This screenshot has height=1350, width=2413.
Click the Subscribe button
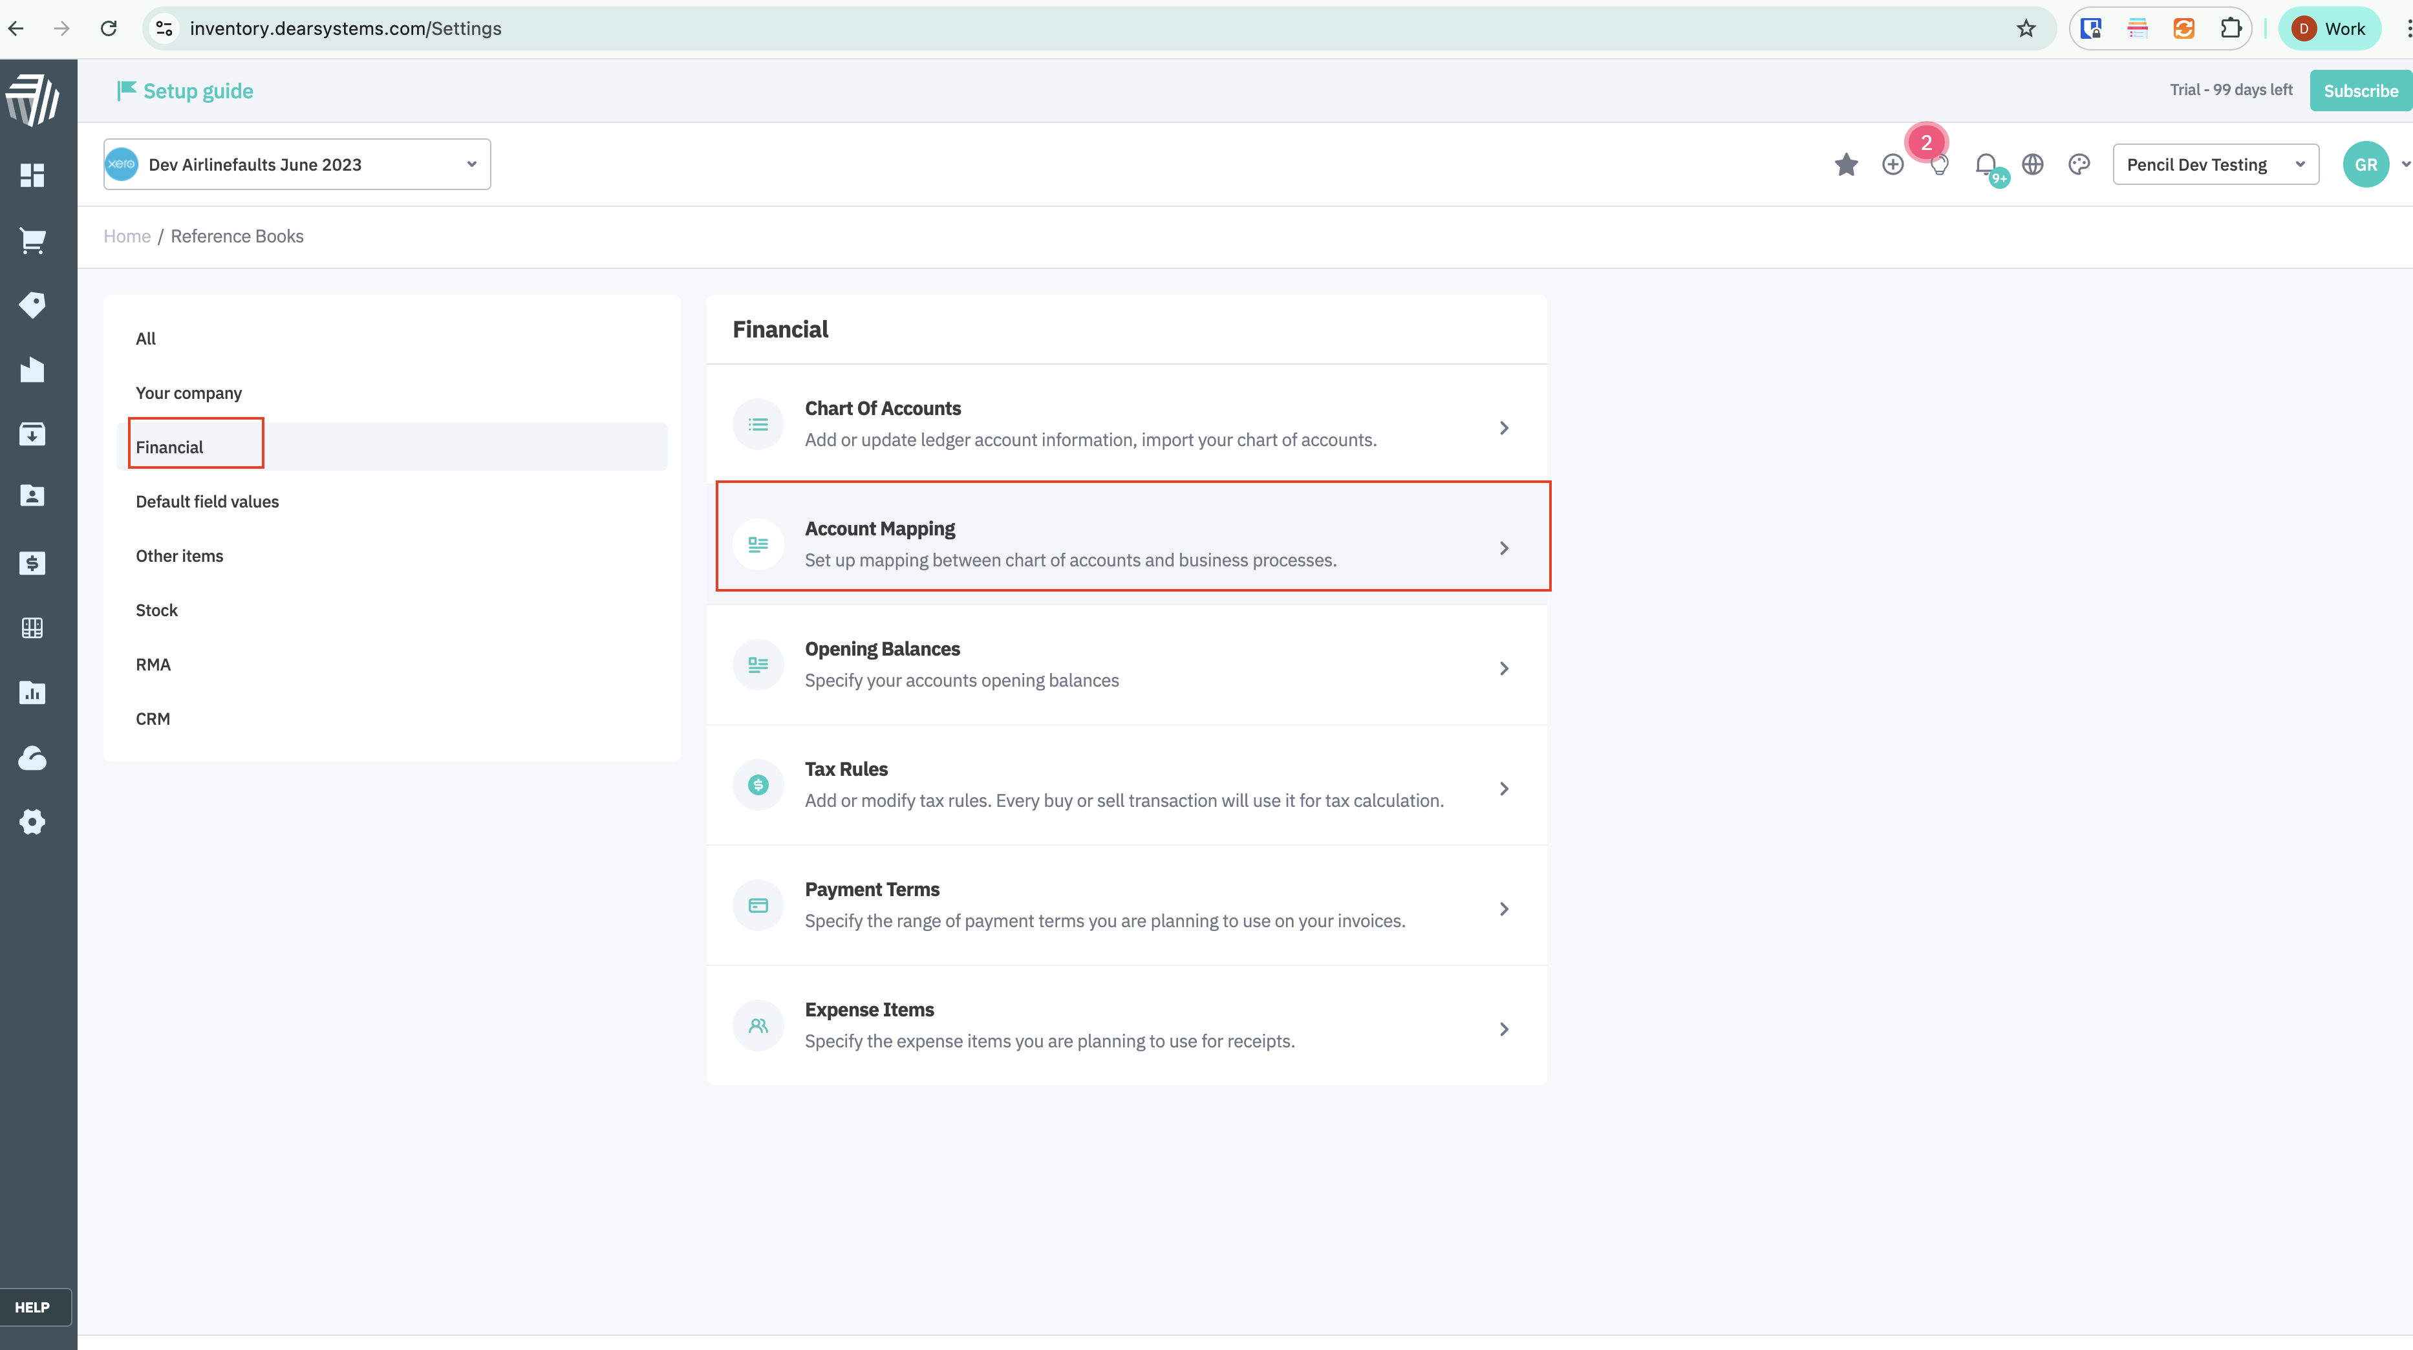(2359, 91)
